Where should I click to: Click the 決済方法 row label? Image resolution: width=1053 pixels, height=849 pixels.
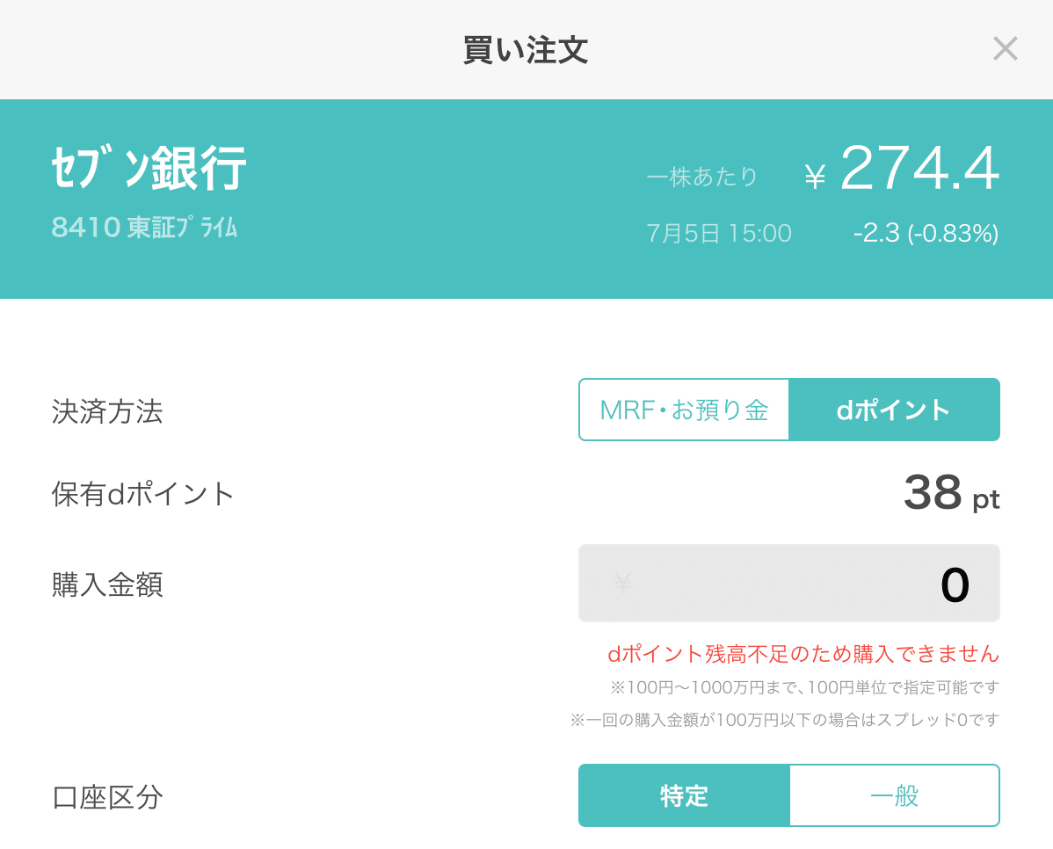click(106, 412)
